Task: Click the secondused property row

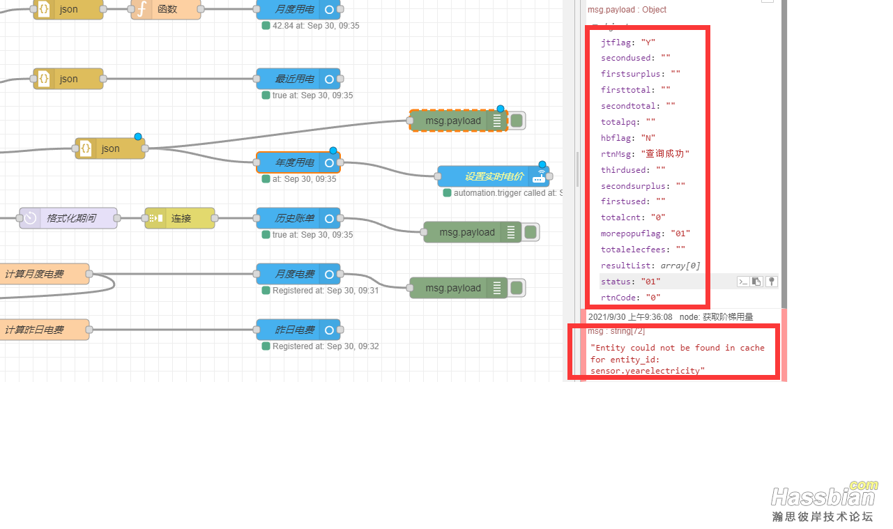Action: tap(636, 58)
